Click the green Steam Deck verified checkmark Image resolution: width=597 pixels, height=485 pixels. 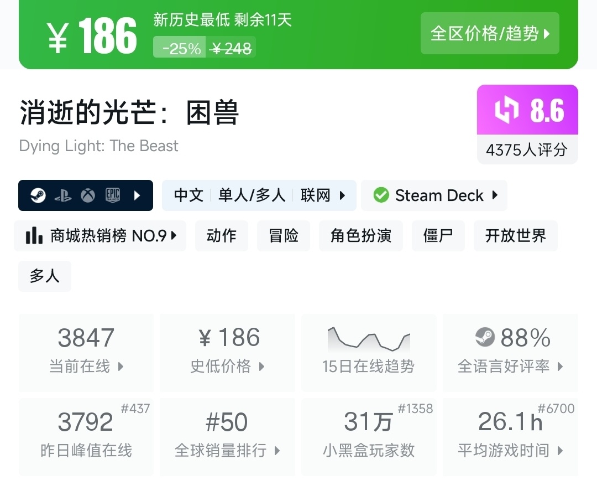[381, 195]
